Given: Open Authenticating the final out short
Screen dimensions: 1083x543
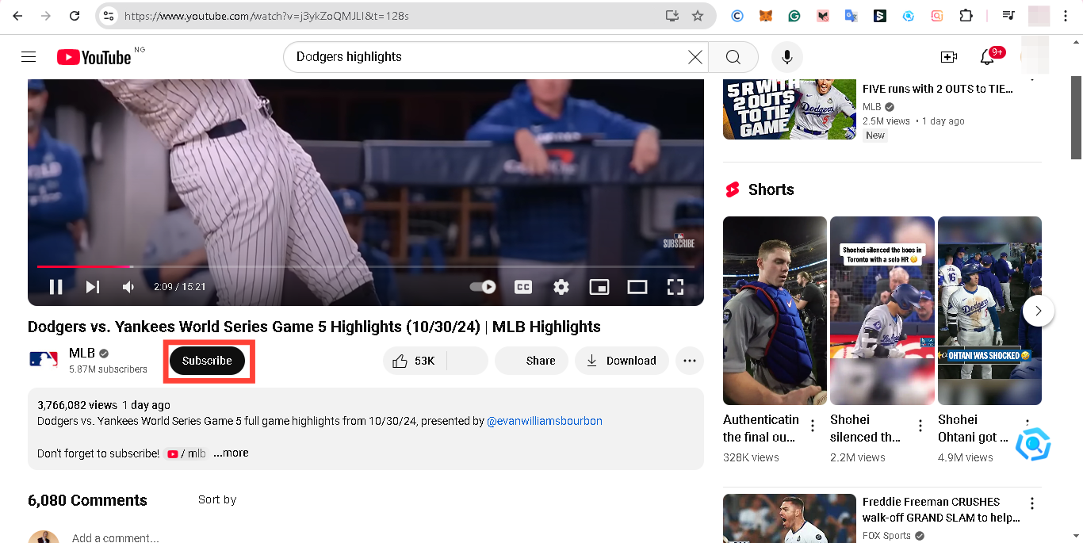Looking at the screenshot, I should tap(775, 311).
